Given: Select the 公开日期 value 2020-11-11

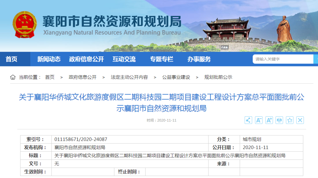Looking at the screenshot, I should tap(256, 148).
